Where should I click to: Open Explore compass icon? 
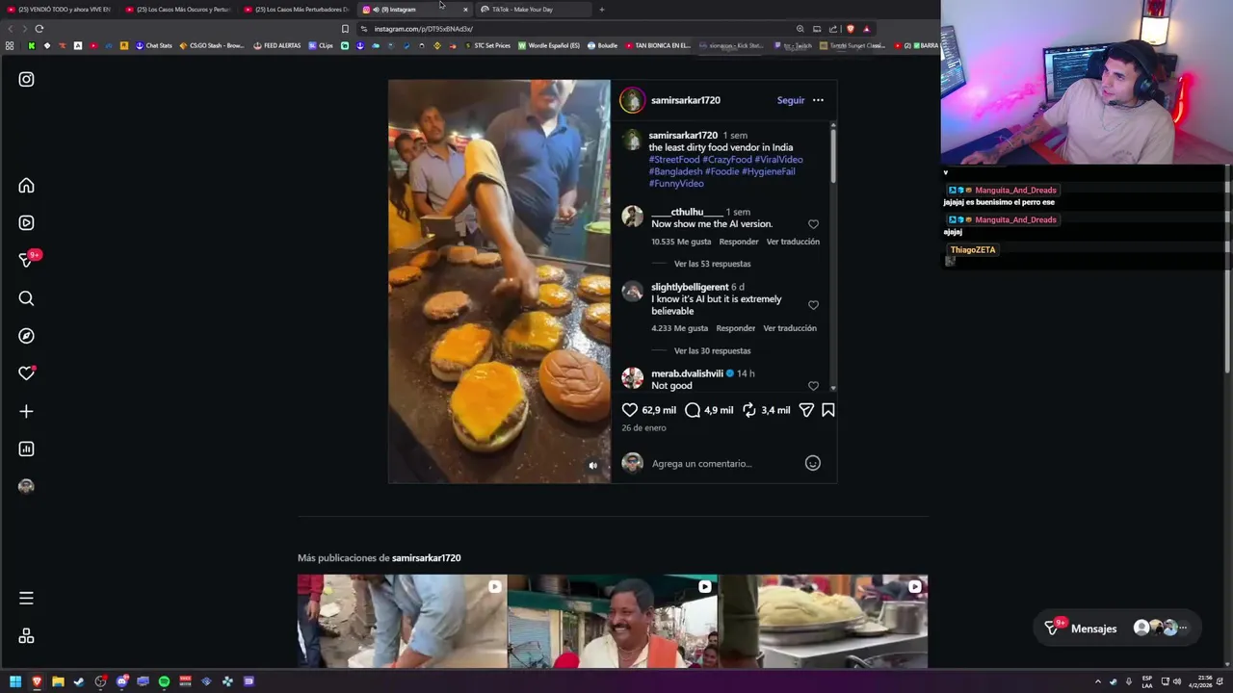(x=26, y=336)
